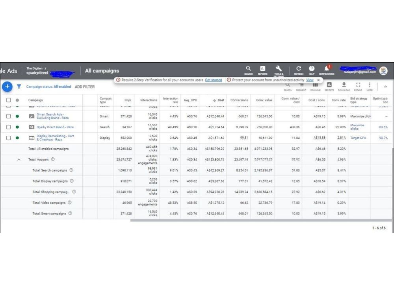This screenshot has width=394, height=295.
Task: Click the Smart Search Ads campaign type icon
Action: point(32,116)
